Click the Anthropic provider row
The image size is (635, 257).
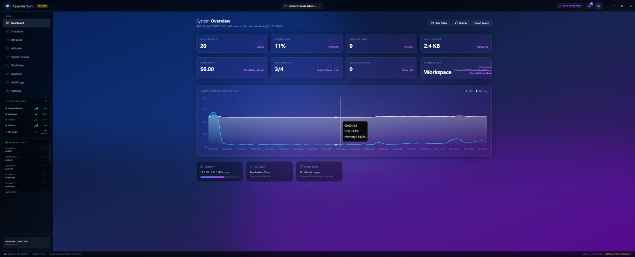[27, 114]
